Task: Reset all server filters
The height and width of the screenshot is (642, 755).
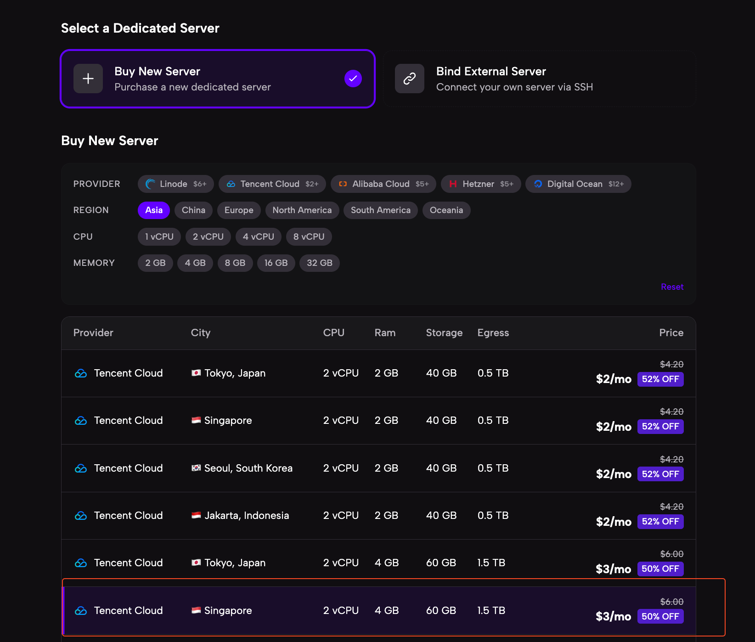Action: (x=672, y=287)
